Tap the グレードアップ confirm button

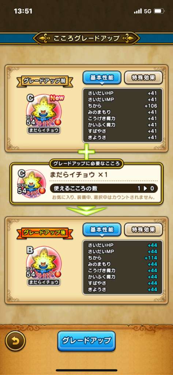click(86, 341)
